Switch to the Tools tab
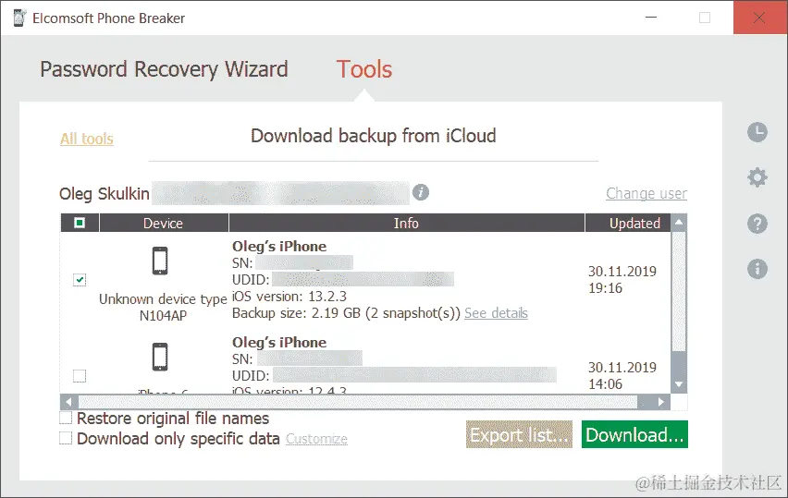This screenshot has width=788, height=498. tap(363, 69)
